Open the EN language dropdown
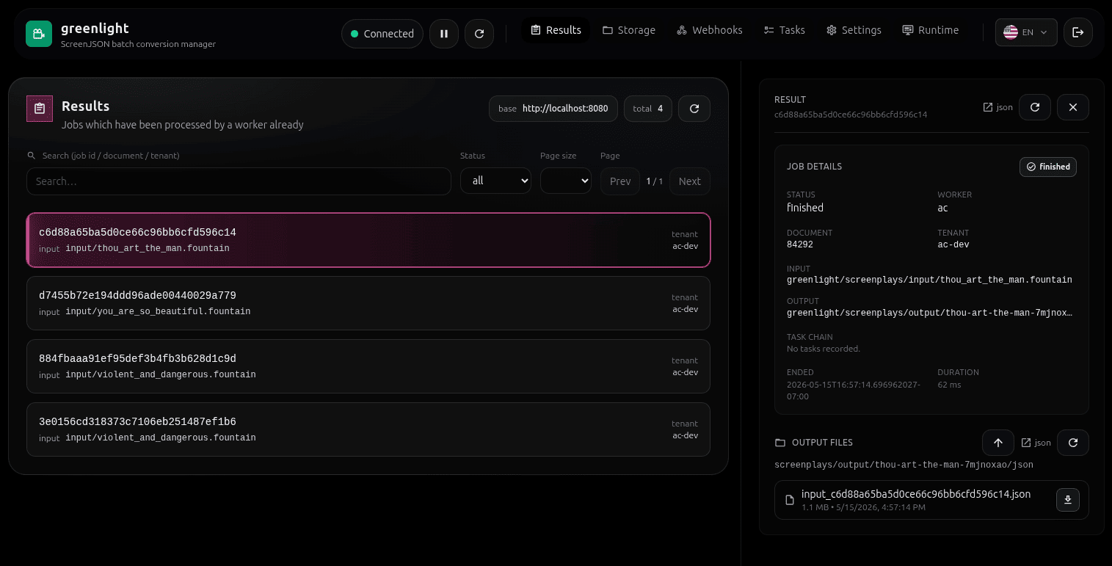The width and height of the screenshot is (1112, 566). [x=1026, y=32]
